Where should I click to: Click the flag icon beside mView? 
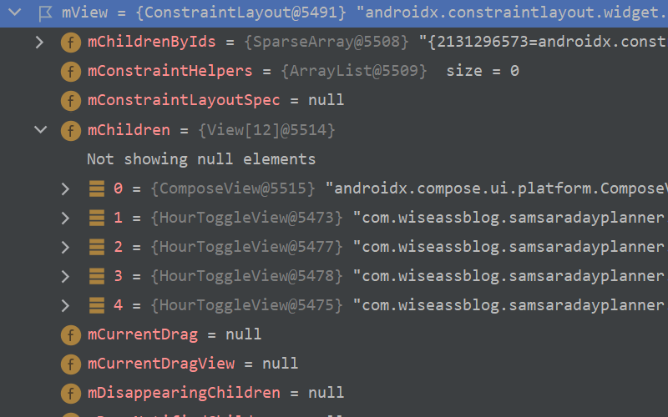click(x=45, y=13)
